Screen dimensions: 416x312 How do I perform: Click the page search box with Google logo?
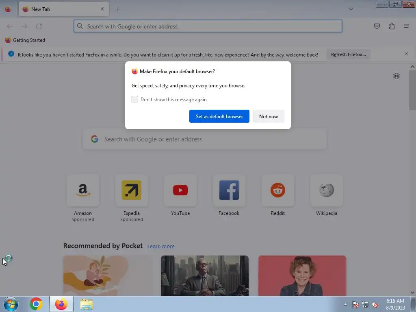tap(205, 139)
